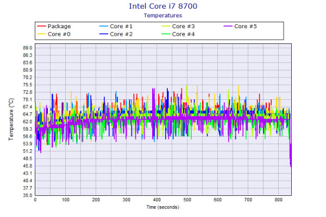Click the 40.4 value on temperature axis
Viewport: 326px width, 217px height.
tap(28, 181)
